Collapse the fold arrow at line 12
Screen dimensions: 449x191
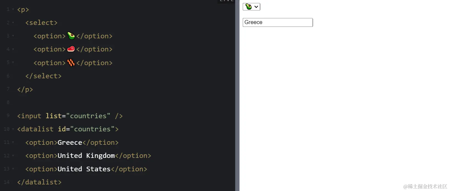click(x=13, y=156)
